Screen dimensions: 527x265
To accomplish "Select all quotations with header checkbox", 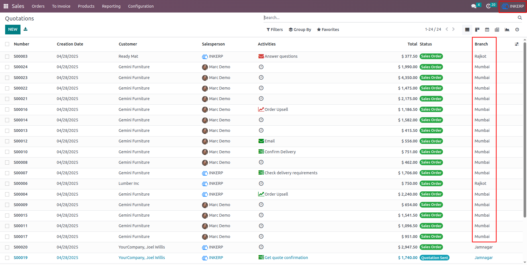I will click(7, 44).
